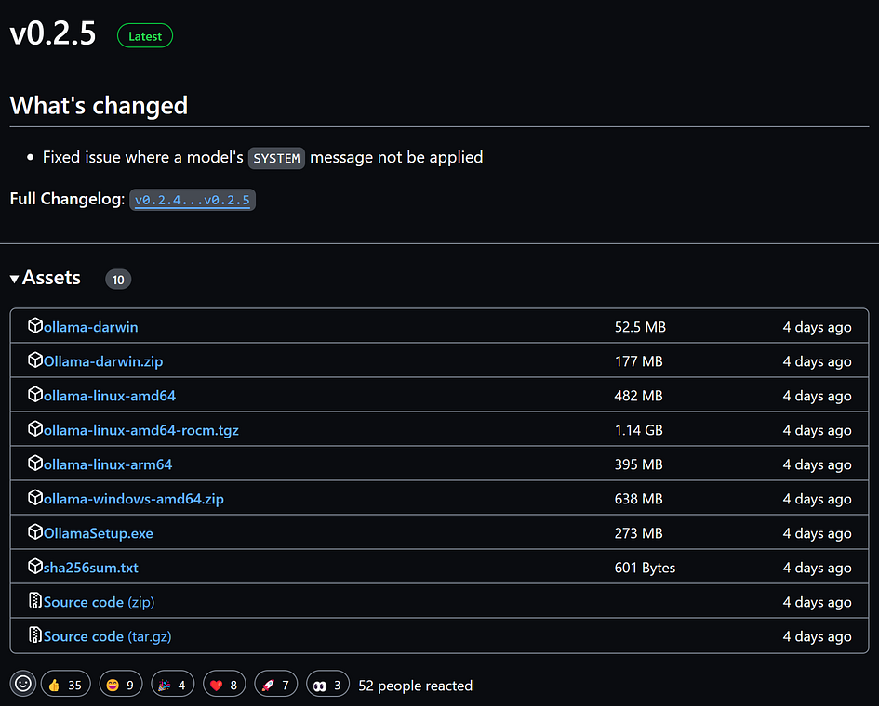Viewport: 879px width, 706px height.
Task: React with the party popper emoji (4)
Action: click(x=173, y=684)
